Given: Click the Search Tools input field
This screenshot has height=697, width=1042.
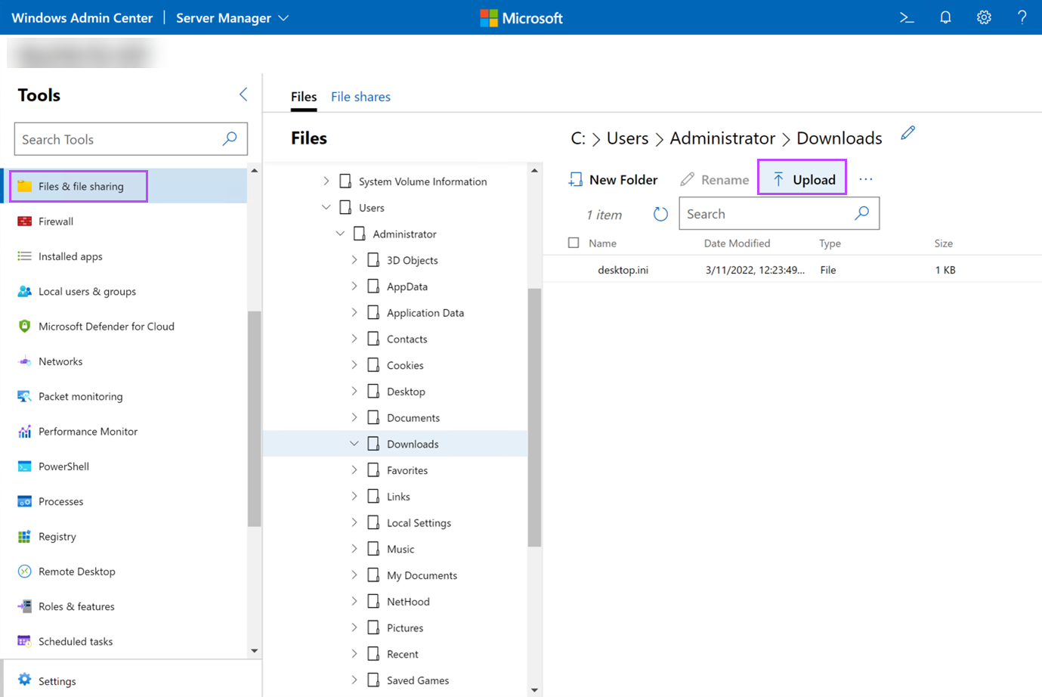Looking at the screenshot, I should point(118,139).
